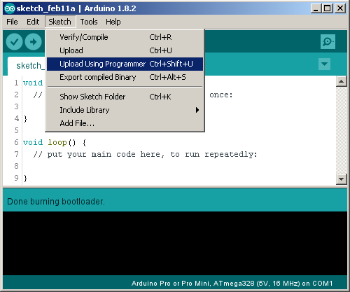Screen dimensions: 350x292
Task: Maximize the Arduino window
Action: click(x=328, y=8)
